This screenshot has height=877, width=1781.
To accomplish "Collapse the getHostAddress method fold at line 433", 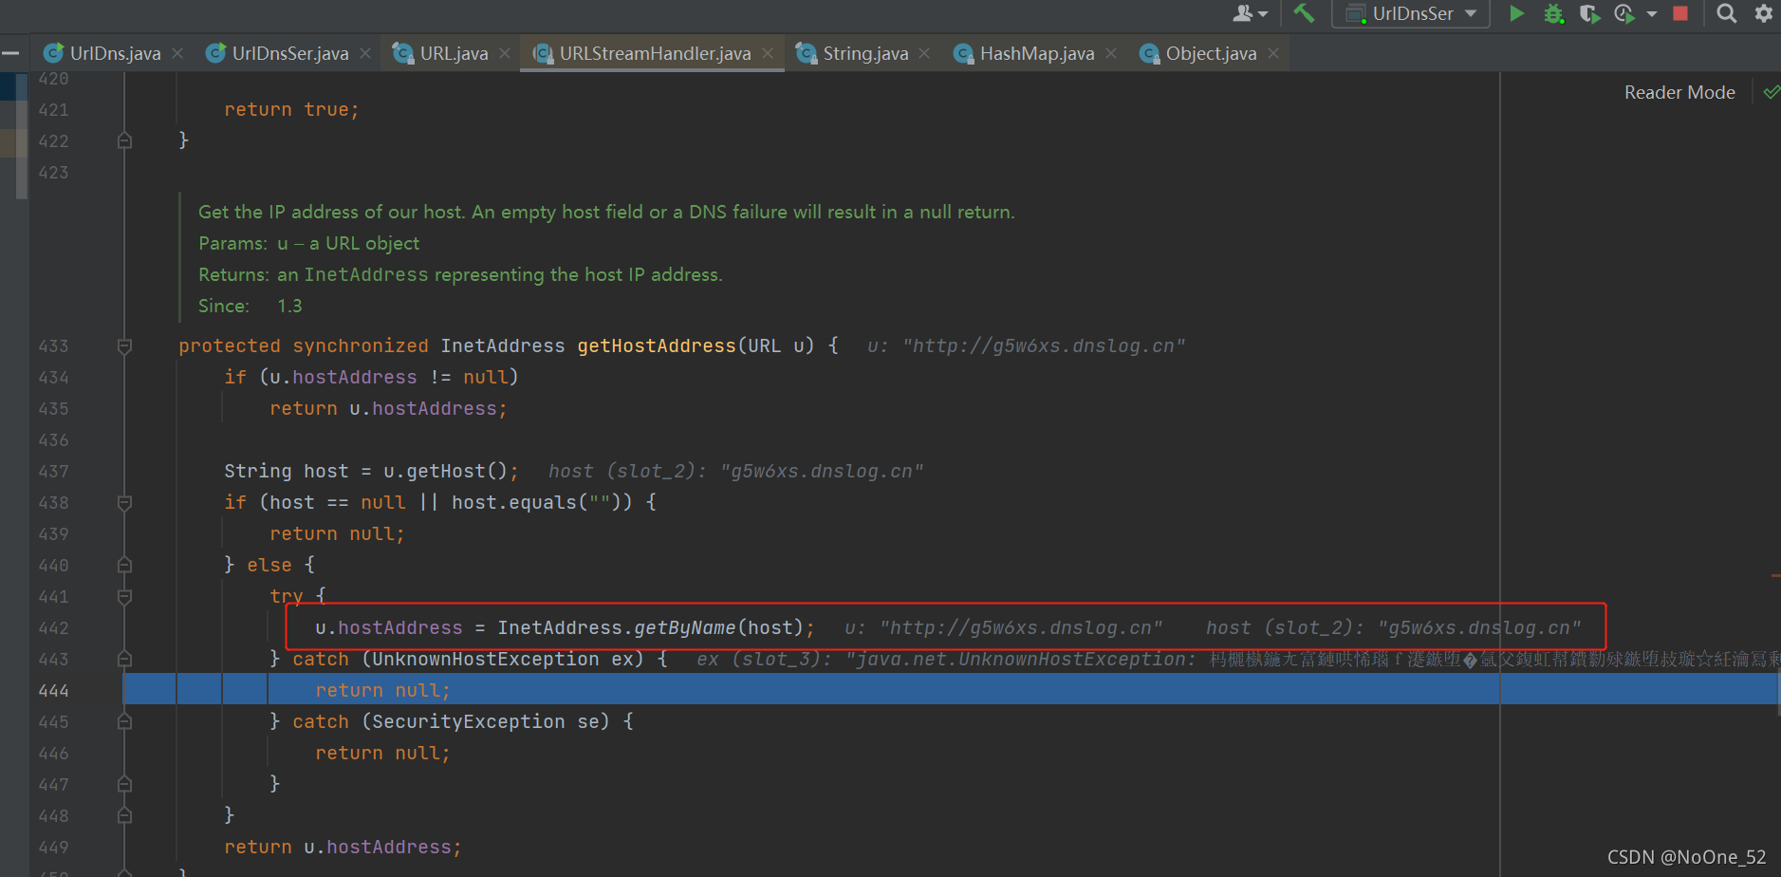I will (x=124, y=346).
